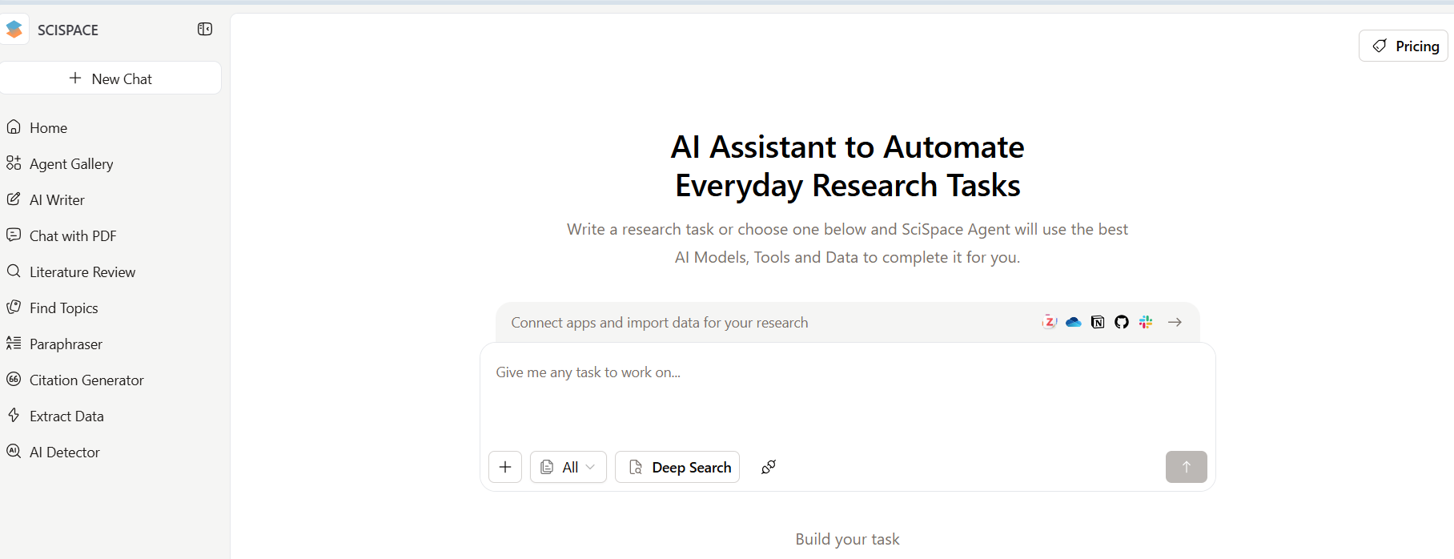Collapse the sidebar panel toggle
1454x559 pixels.
click(x=205, y=30)
